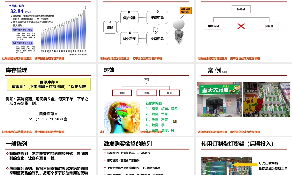
Task: Click the 陈列 box
Action: pos(169,93)
